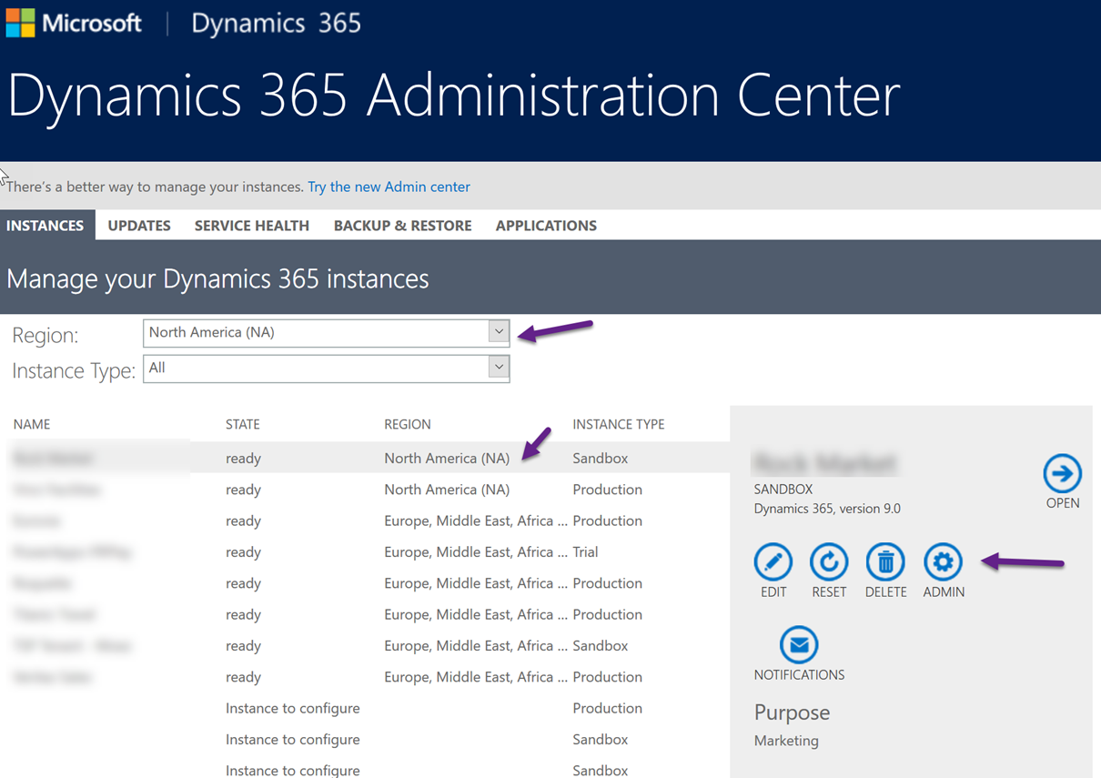This screenshot has width=1101, height=778.
Task: Click the Dynamics 365 header logo
Action: pos(275,23)
